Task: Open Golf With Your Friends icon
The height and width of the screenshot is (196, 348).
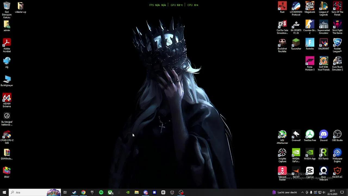Action: click(324, 64)
